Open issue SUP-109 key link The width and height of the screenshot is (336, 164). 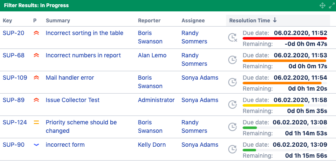click(x=15, y=78)
